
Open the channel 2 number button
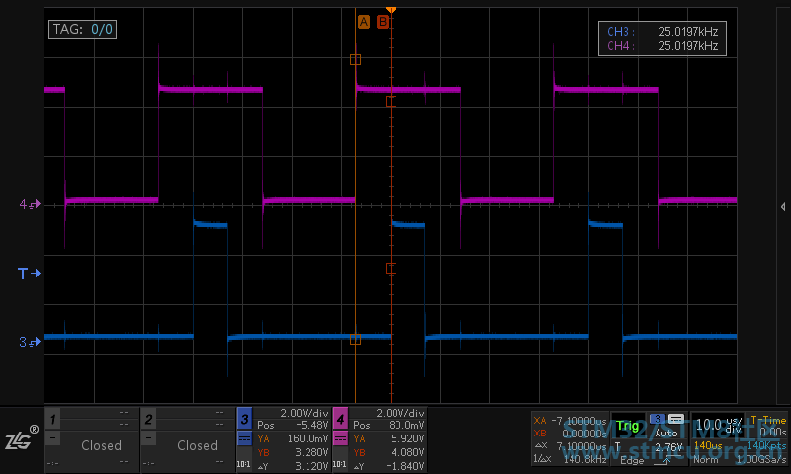point(149,419)
